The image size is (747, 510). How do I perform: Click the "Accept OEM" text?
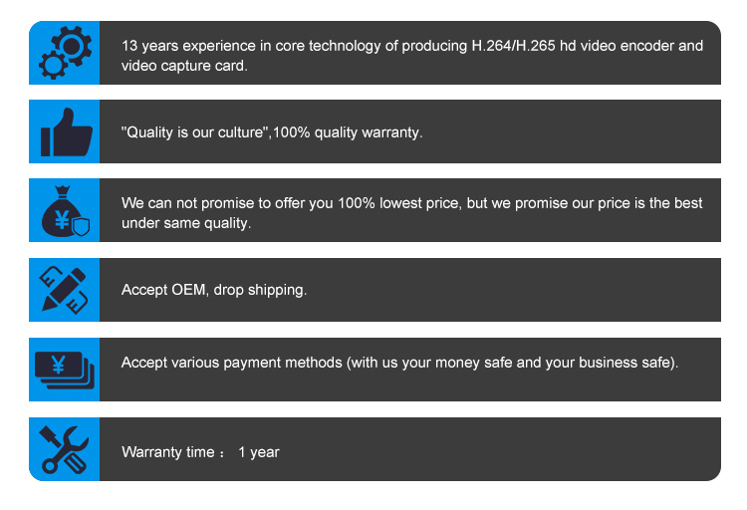(163, 290)
